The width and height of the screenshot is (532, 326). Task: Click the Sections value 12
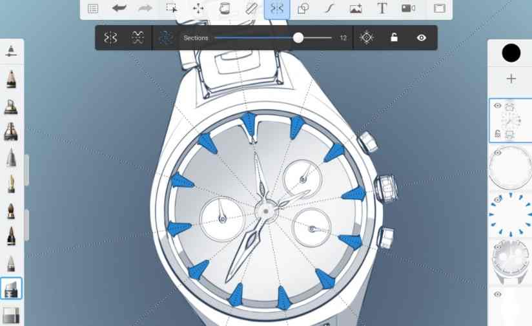pos(343,37)
